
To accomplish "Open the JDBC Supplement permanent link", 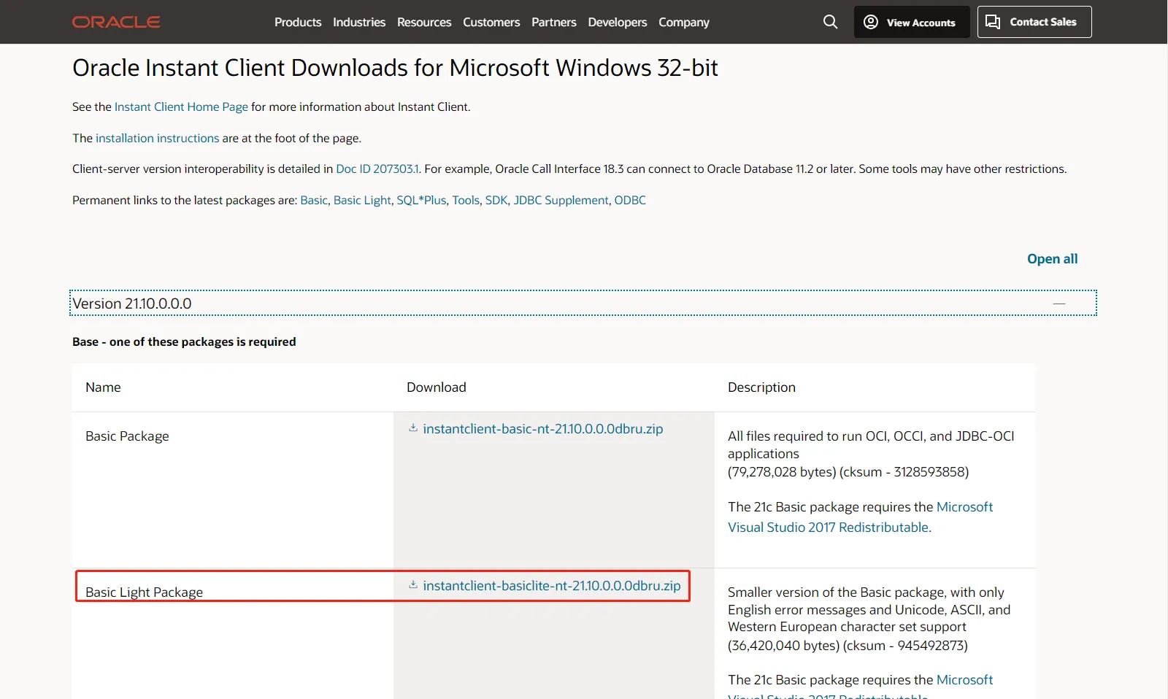I will click(x=561, y=201).
